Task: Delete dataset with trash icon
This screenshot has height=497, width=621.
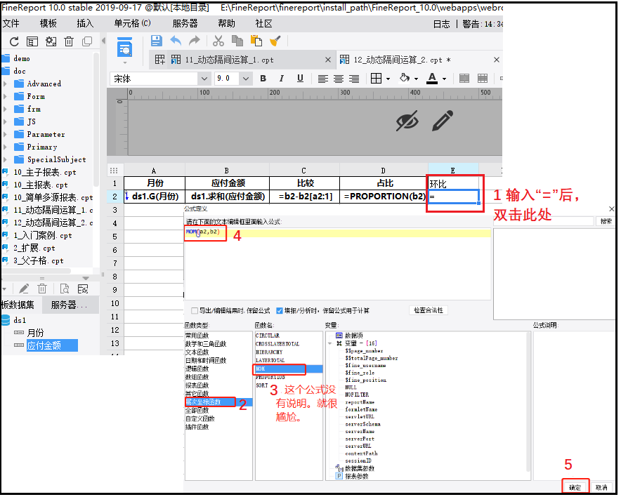Action: 42,289
